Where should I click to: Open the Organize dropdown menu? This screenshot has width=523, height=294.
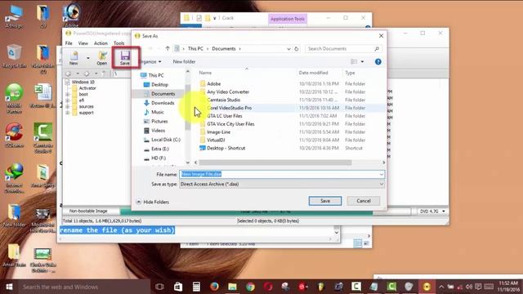click(150, 62)
